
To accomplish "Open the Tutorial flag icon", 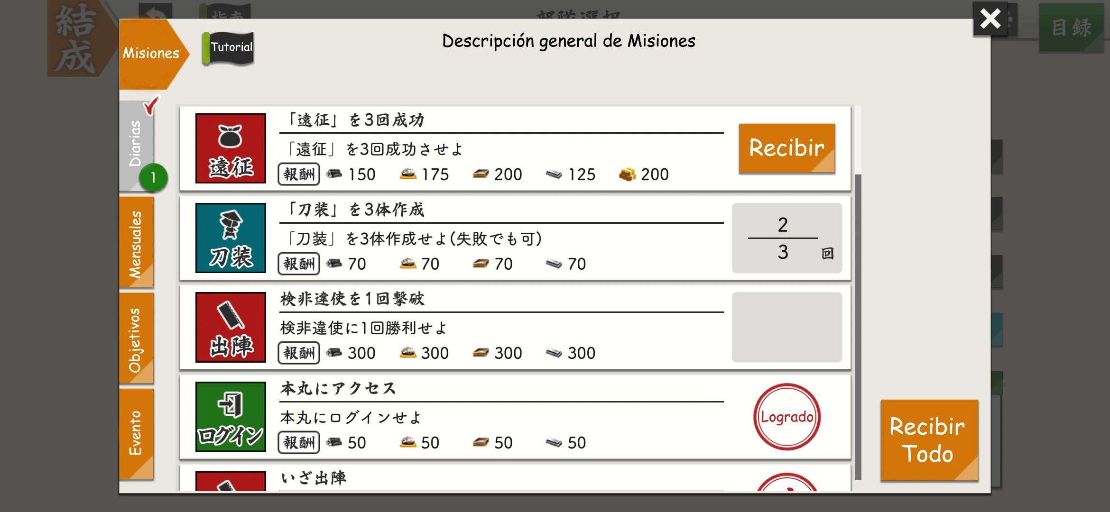I will point(229,48).
